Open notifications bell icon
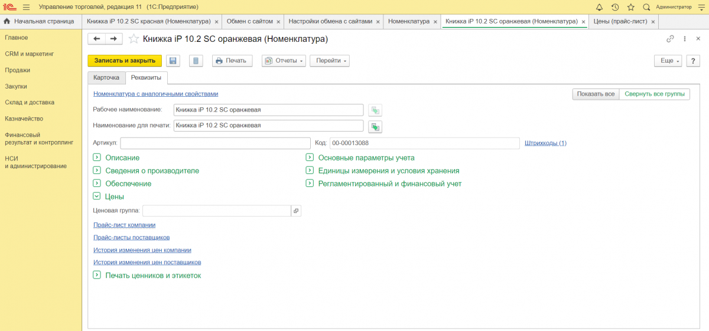 (x=600, y=7)
